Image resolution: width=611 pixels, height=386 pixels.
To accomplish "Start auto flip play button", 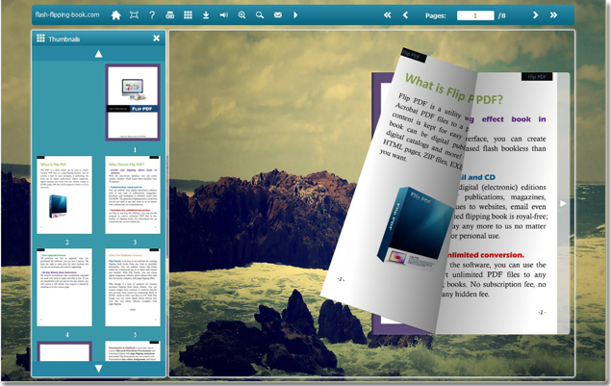I will [295, 15].
